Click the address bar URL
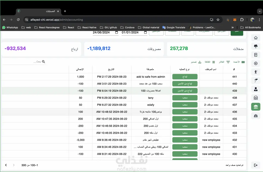Viewport: 263px width, 172px height. click(x=57, y=20)
